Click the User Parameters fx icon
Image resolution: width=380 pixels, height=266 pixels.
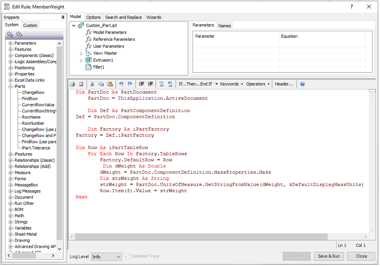[89, 46]
